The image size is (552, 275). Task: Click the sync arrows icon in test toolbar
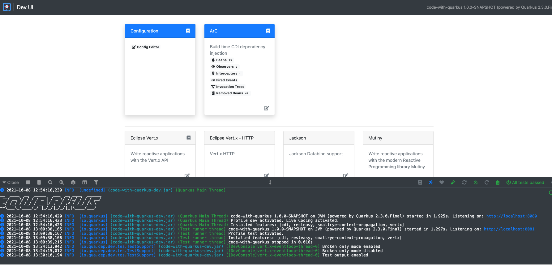(464, 183)
